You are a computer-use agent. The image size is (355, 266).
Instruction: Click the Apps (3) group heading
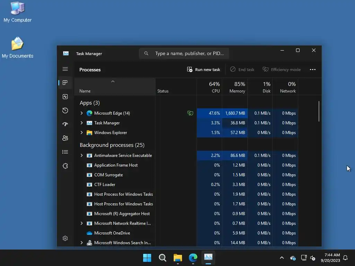pos(90,103)
